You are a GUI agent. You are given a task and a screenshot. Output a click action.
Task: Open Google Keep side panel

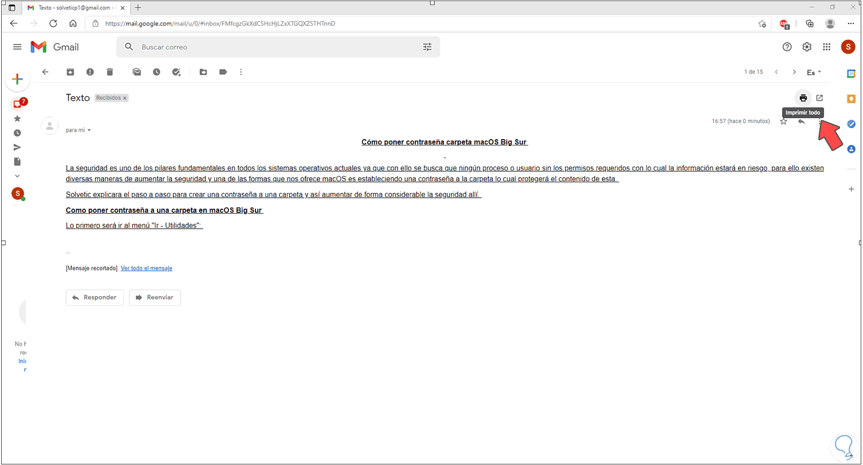pos(851,99)
